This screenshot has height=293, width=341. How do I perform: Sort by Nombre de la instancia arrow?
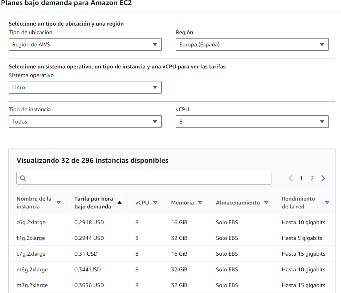pos(59,203)
